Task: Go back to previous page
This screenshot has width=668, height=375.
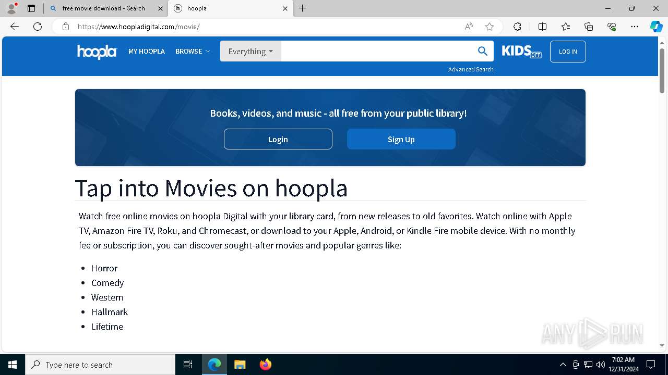Action: click(x=15, y=27)
